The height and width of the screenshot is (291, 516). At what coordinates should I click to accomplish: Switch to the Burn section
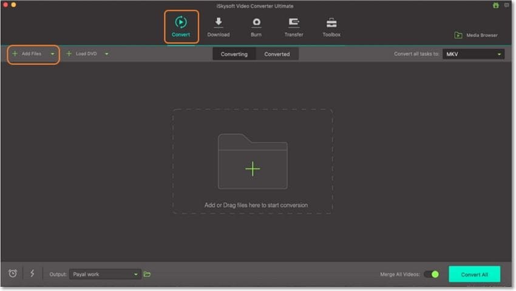click(256, 27)
